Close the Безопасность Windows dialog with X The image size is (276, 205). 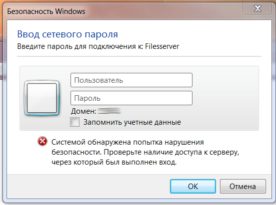(257, 8)
